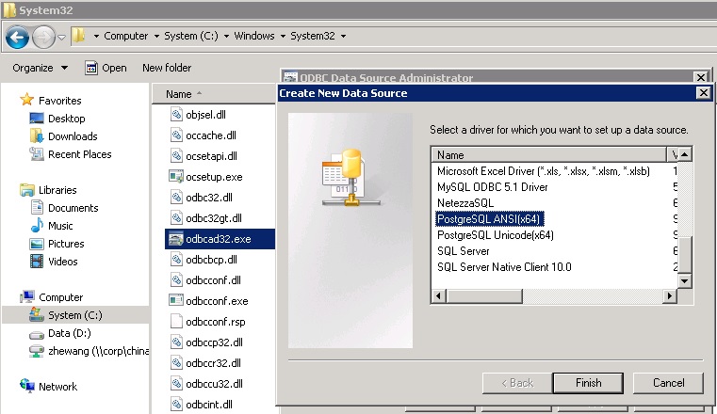Image resolution: width=717 pixels, height=414 pixels.
Task: Click the Videos library icon
Action: [x=37, y=261]
